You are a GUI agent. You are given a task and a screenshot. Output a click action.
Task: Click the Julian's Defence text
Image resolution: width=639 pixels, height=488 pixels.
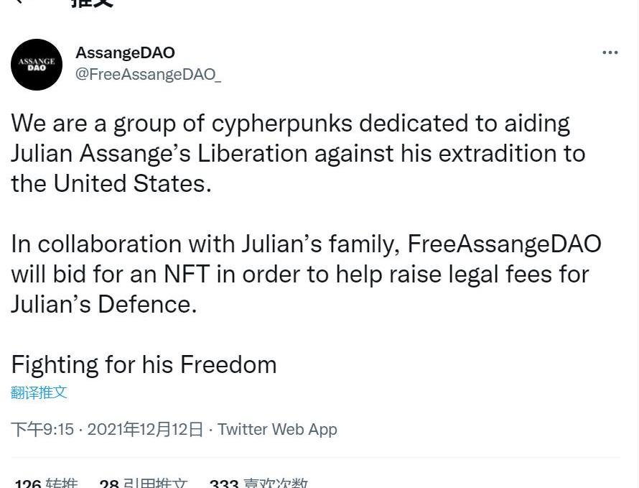coord(104,305)
